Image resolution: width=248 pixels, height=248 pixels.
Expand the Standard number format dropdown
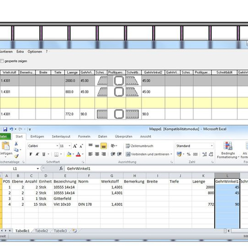(x=212, y=146)
